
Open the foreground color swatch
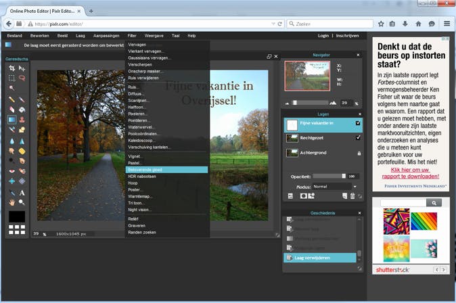pos(17,216)
